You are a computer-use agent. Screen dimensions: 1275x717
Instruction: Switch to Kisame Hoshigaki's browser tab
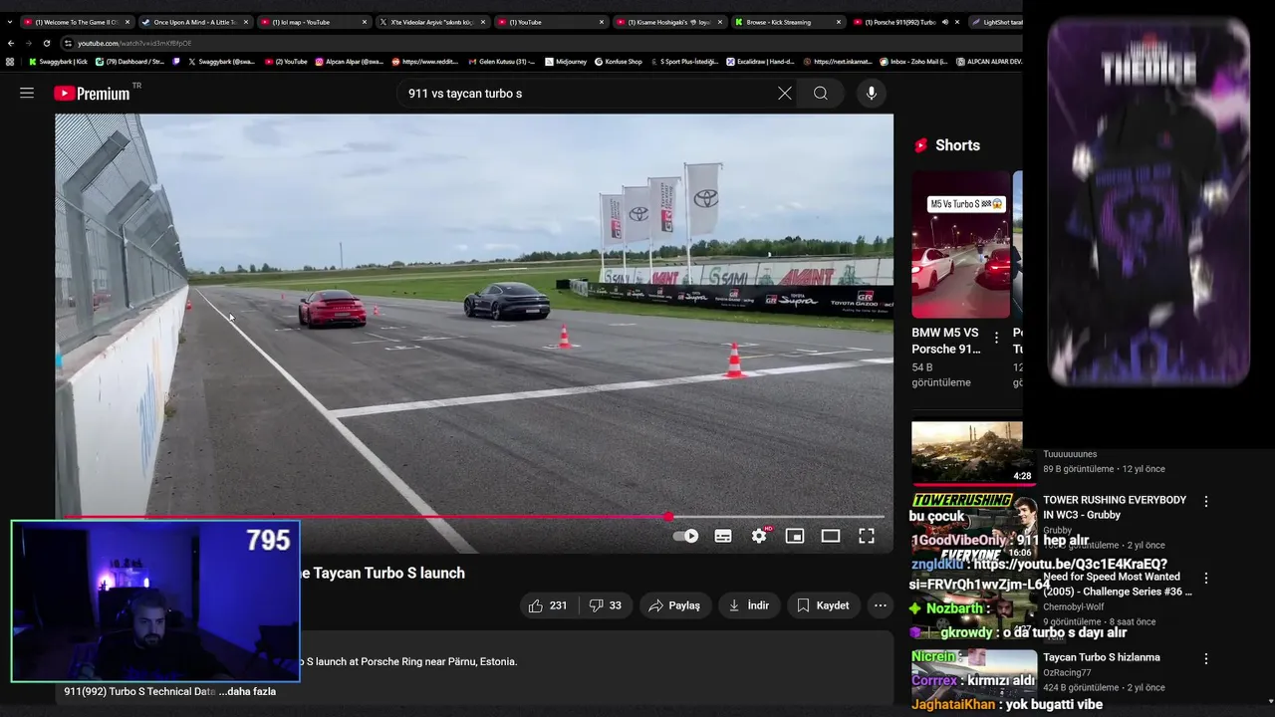click(668, 22)
